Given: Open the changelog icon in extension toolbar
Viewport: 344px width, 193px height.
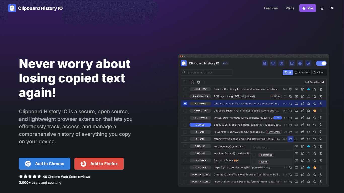Looking at the screenshot, I should 265,63.
